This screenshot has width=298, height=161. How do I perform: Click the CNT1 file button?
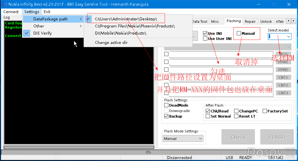pyautogui.click(x=283, y=78)
